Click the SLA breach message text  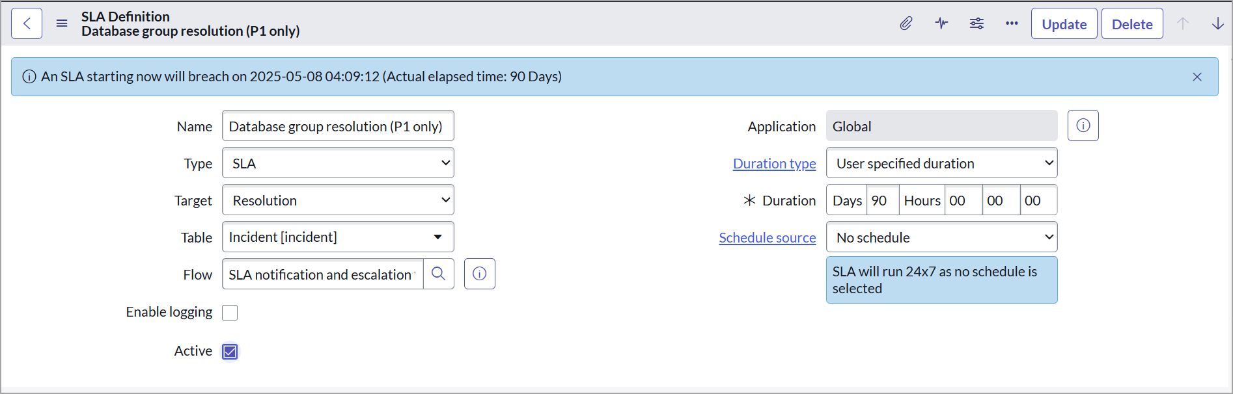(x=301, y=77)
